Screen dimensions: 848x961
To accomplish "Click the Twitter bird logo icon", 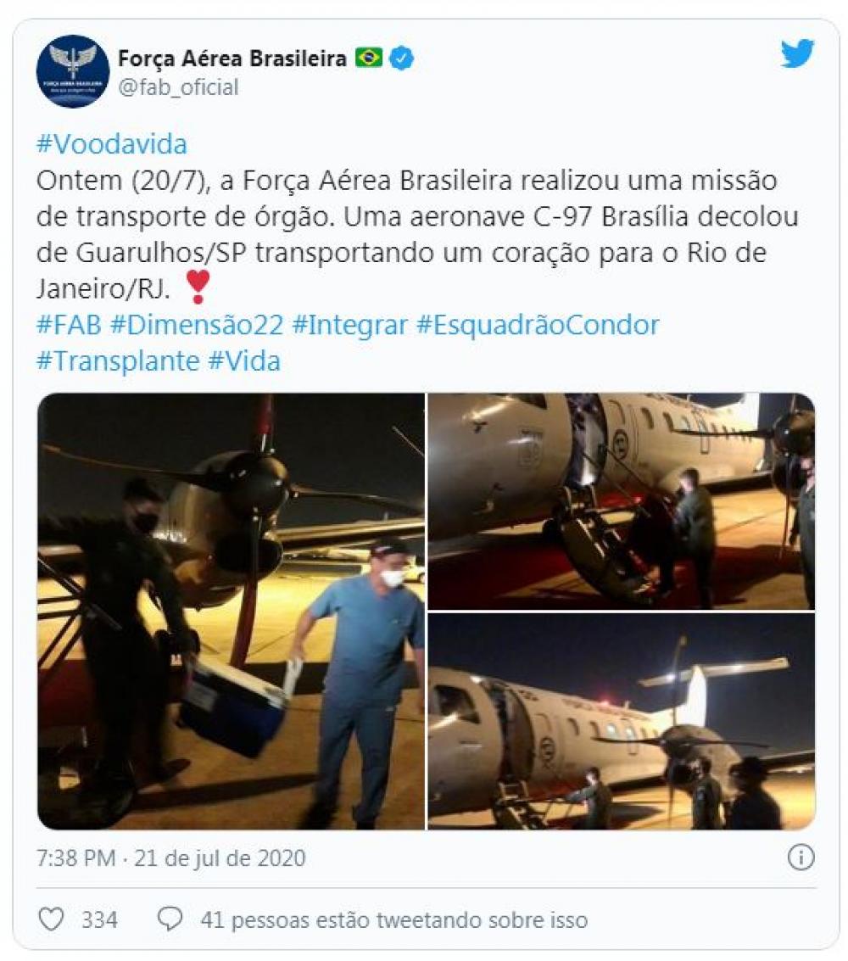I will click(x=798, y=53).
